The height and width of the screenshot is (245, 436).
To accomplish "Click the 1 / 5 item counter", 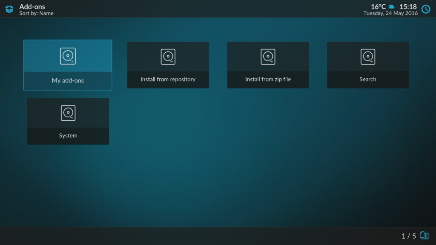I will point(409,236).
